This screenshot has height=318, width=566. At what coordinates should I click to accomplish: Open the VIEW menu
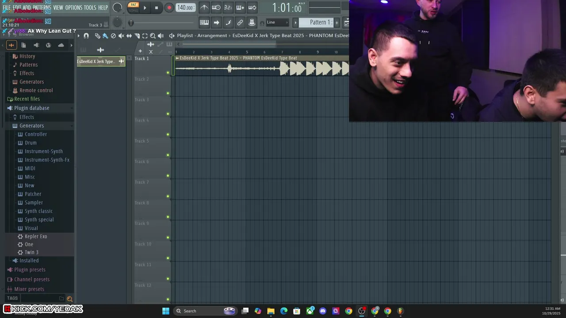[58, 8]
